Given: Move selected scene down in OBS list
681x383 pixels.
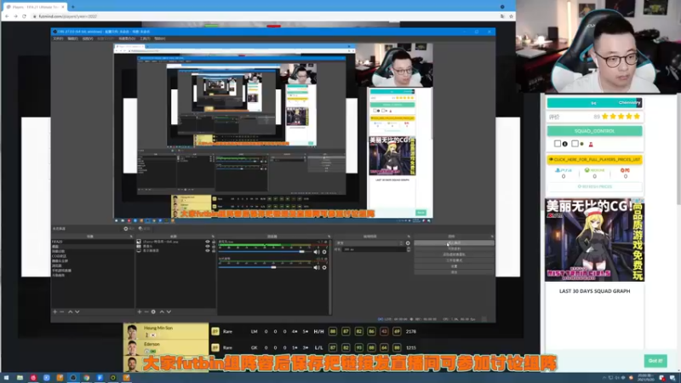Looking at the screenshot, I should click(x=77, y=312).
